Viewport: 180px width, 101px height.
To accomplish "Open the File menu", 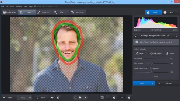I will (x=3, y=6).
